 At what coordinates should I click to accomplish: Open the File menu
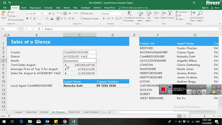(5, 8)
